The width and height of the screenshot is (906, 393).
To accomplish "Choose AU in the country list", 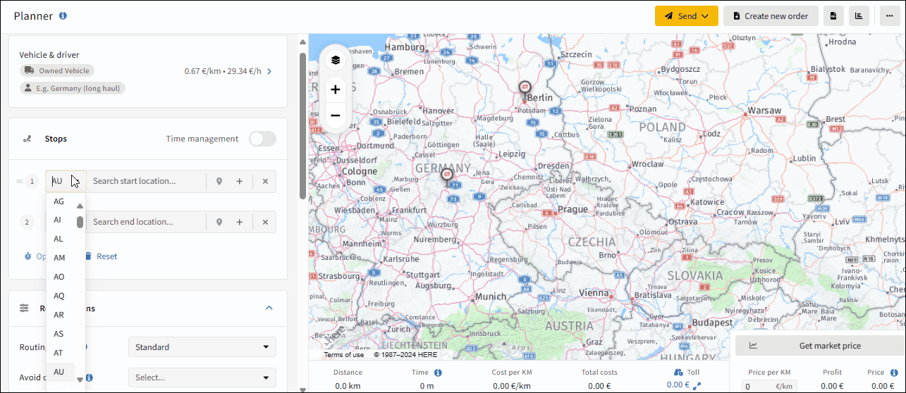I will point(61,372).
